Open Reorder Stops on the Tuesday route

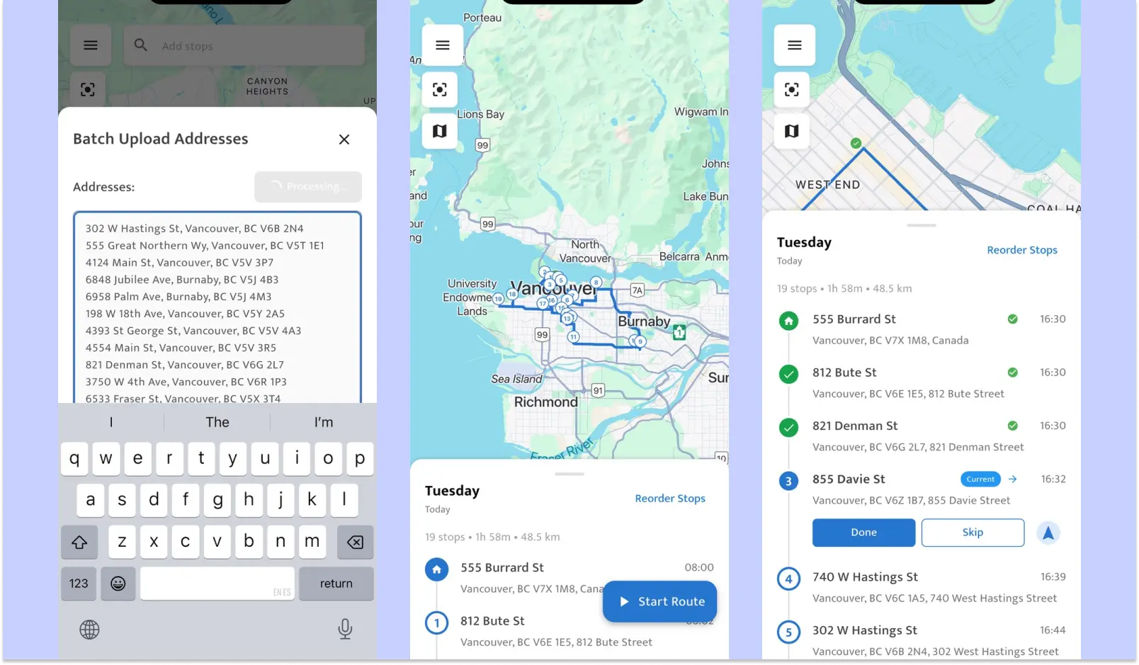pos(1022,249)
